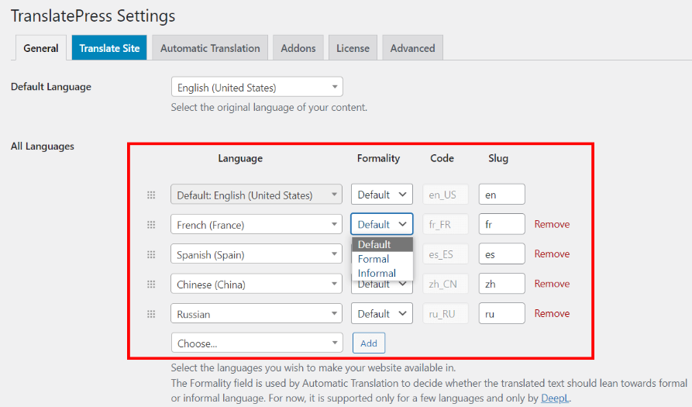Go to the Addons tab
This screenshot has height=407, width=692.
(x=298, y=48)
